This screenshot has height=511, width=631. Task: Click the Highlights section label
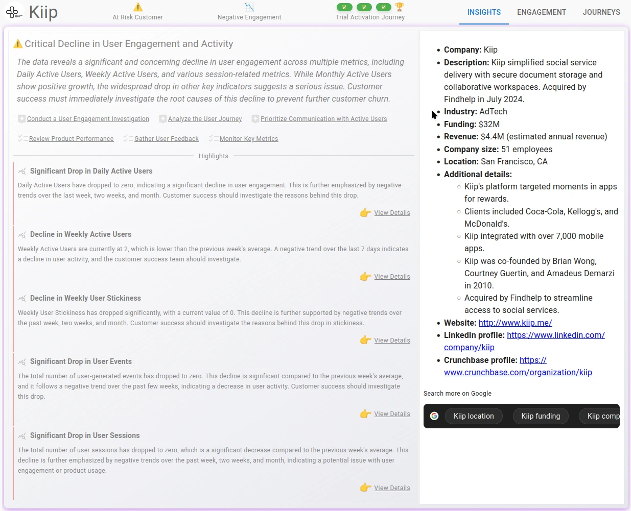[x=214, y=156]
